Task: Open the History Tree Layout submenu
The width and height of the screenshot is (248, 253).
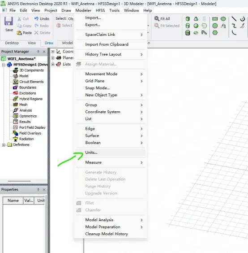Action: click(x=111, y=54)
